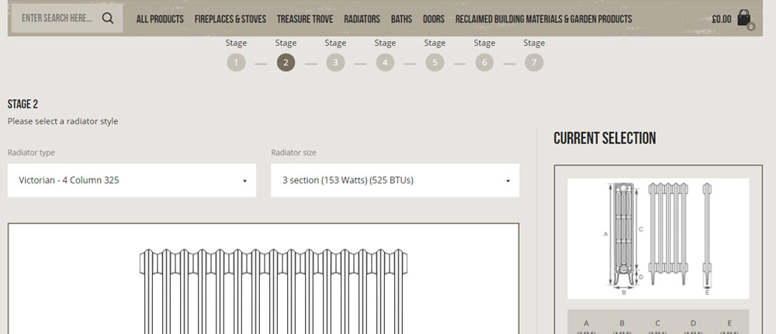Go to Stage 1 circle
776x334 pixels.
236,63
